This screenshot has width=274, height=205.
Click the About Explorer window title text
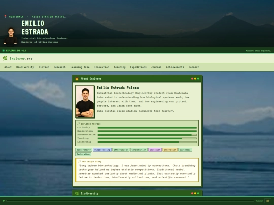pos(91,79)
